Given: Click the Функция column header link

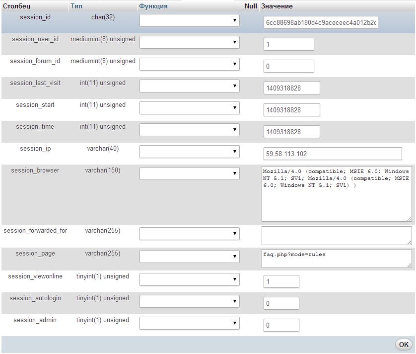Looking at the screenshot, I should [153, 6].
